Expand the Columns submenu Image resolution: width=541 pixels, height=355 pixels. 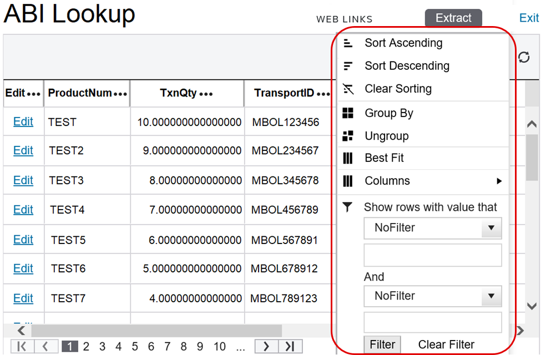(499, 181)
